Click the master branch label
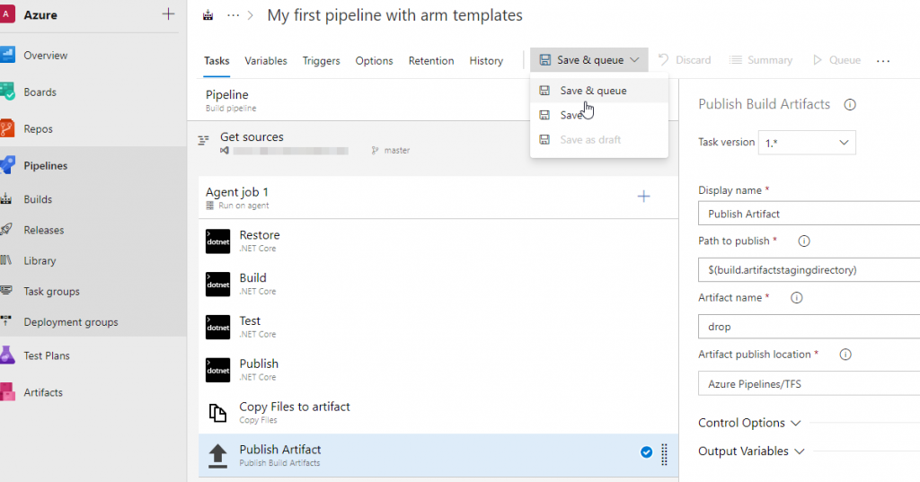The image size is (920, 482). (397, 151)
